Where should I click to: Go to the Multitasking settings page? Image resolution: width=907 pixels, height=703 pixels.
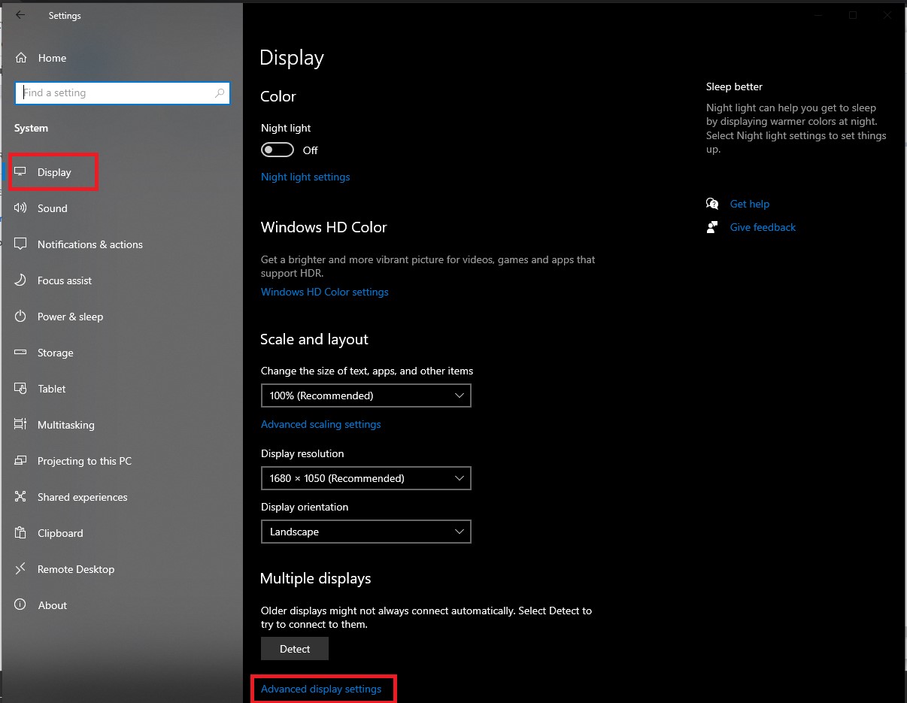(66, 425)
